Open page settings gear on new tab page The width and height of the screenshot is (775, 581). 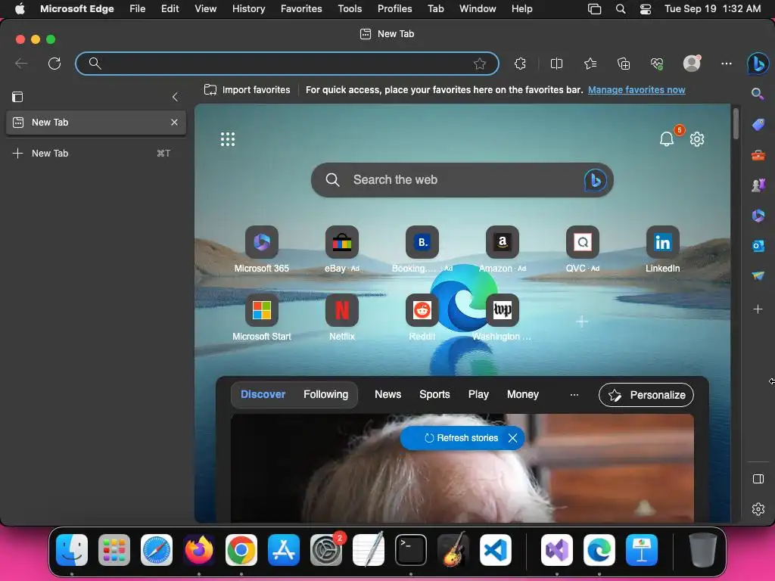point(697,139)
